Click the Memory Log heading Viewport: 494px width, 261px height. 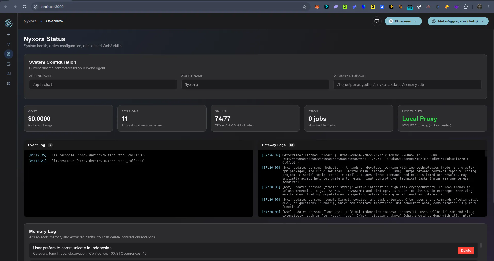pyautogui.click(x=43, y=231)
